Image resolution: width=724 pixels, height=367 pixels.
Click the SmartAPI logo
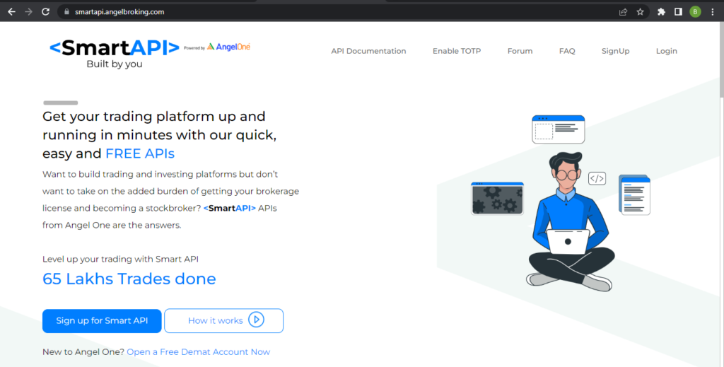tap(115, 47)
